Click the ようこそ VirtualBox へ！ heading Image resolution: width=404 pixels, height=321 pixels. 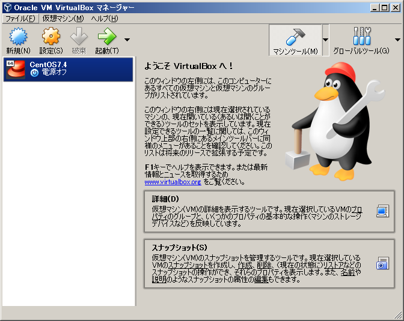tap(189, 66)
